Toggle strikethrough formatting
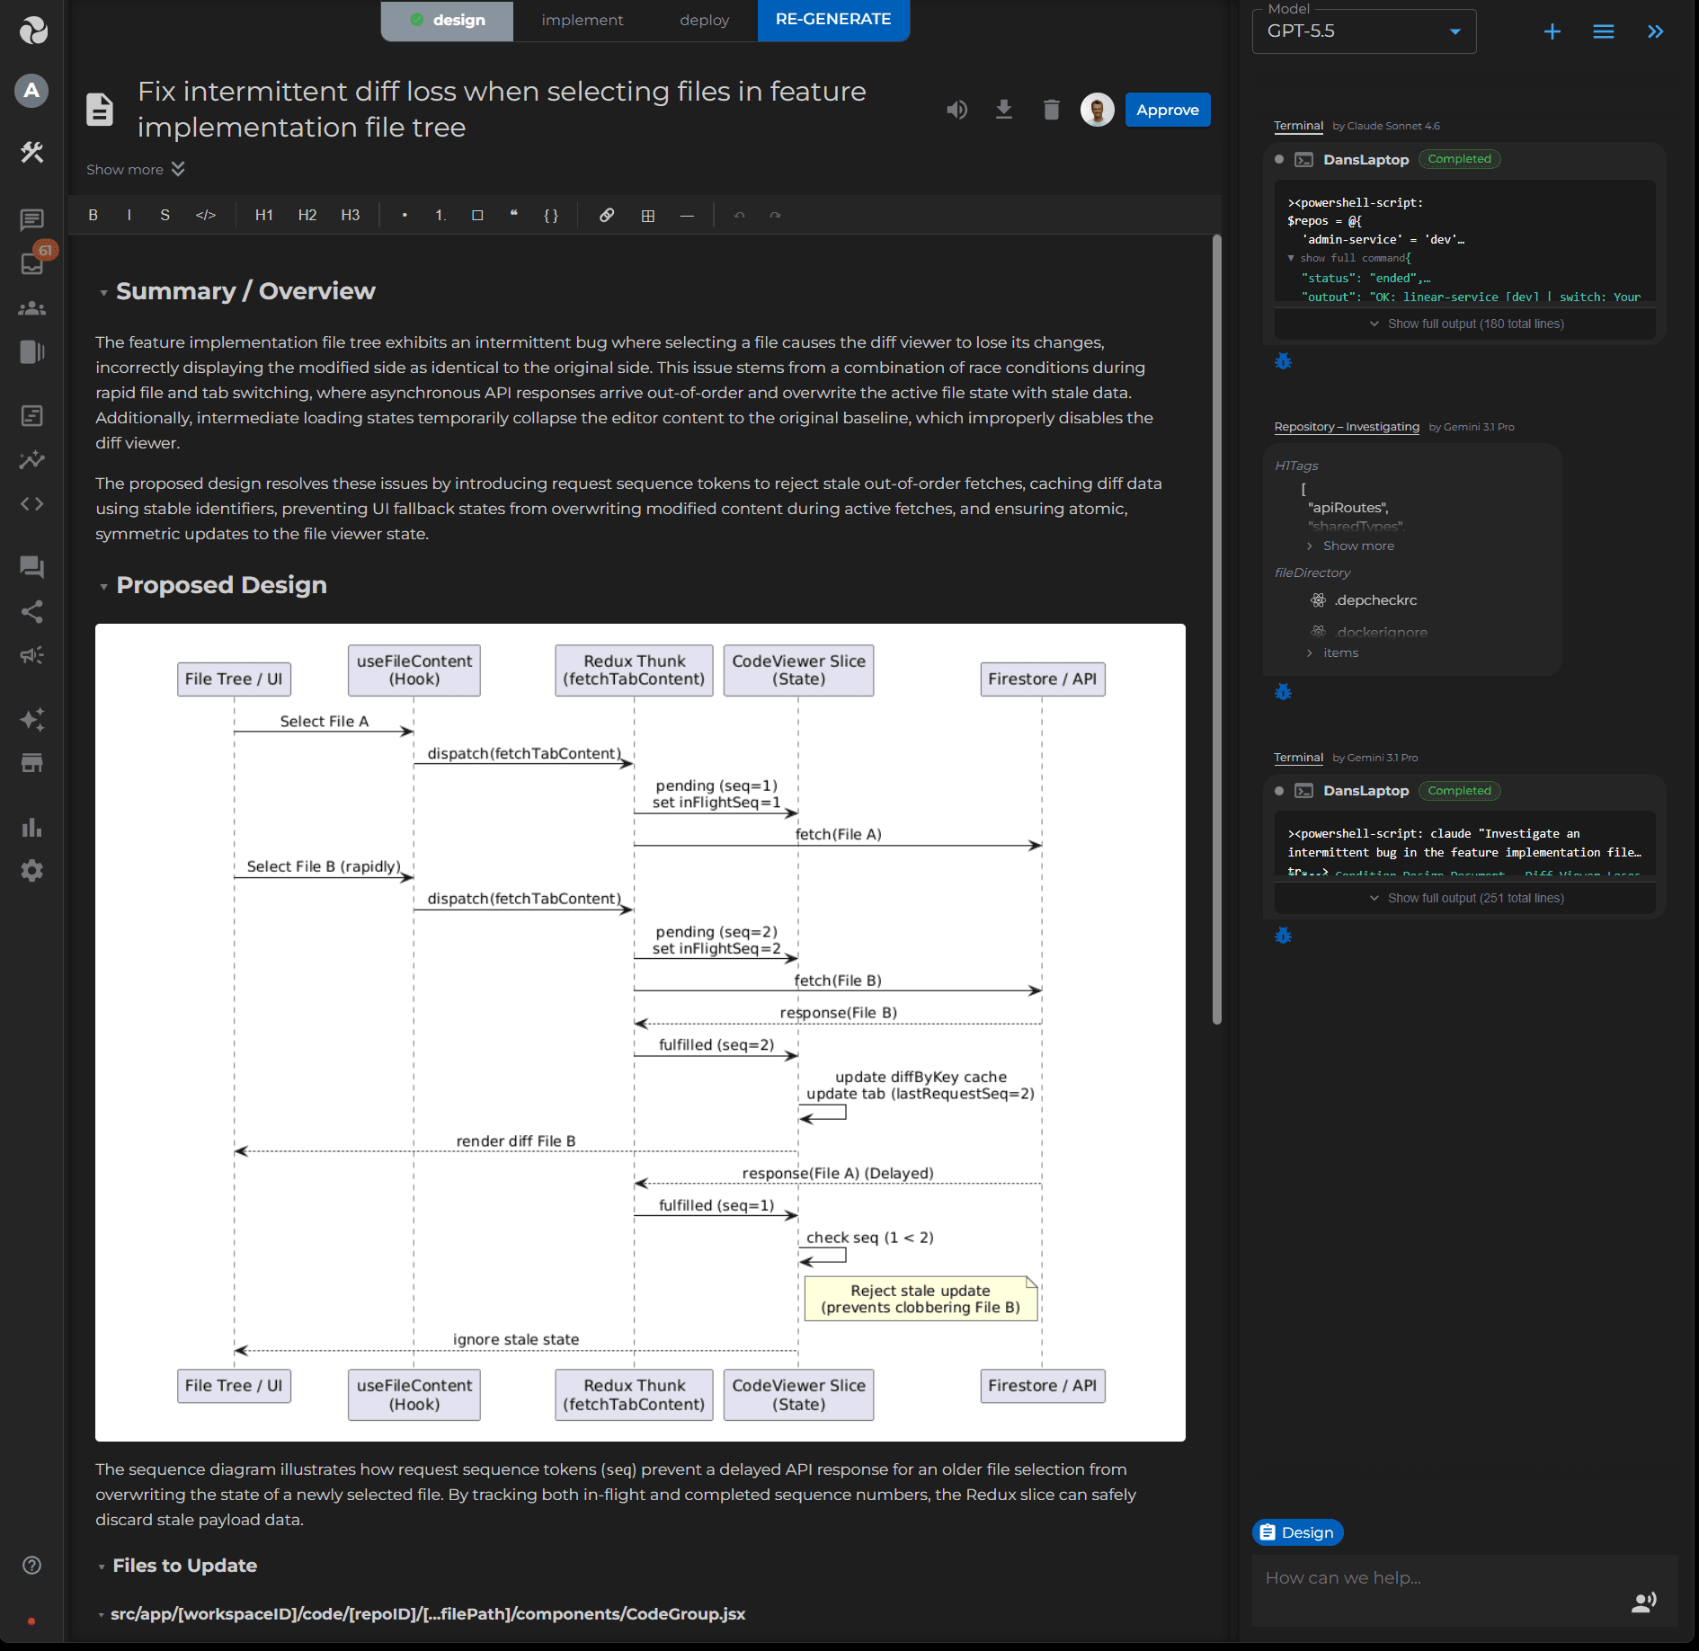This screenshot has height=1651, width=1699. point(165,215)
